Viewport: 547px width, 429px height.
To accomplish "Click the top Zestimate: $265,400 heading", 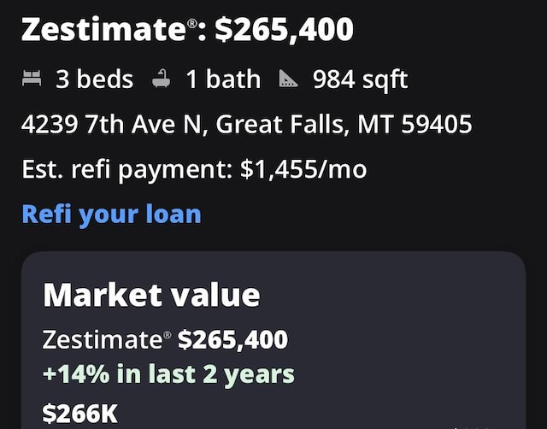I will [x=188, y=29].
